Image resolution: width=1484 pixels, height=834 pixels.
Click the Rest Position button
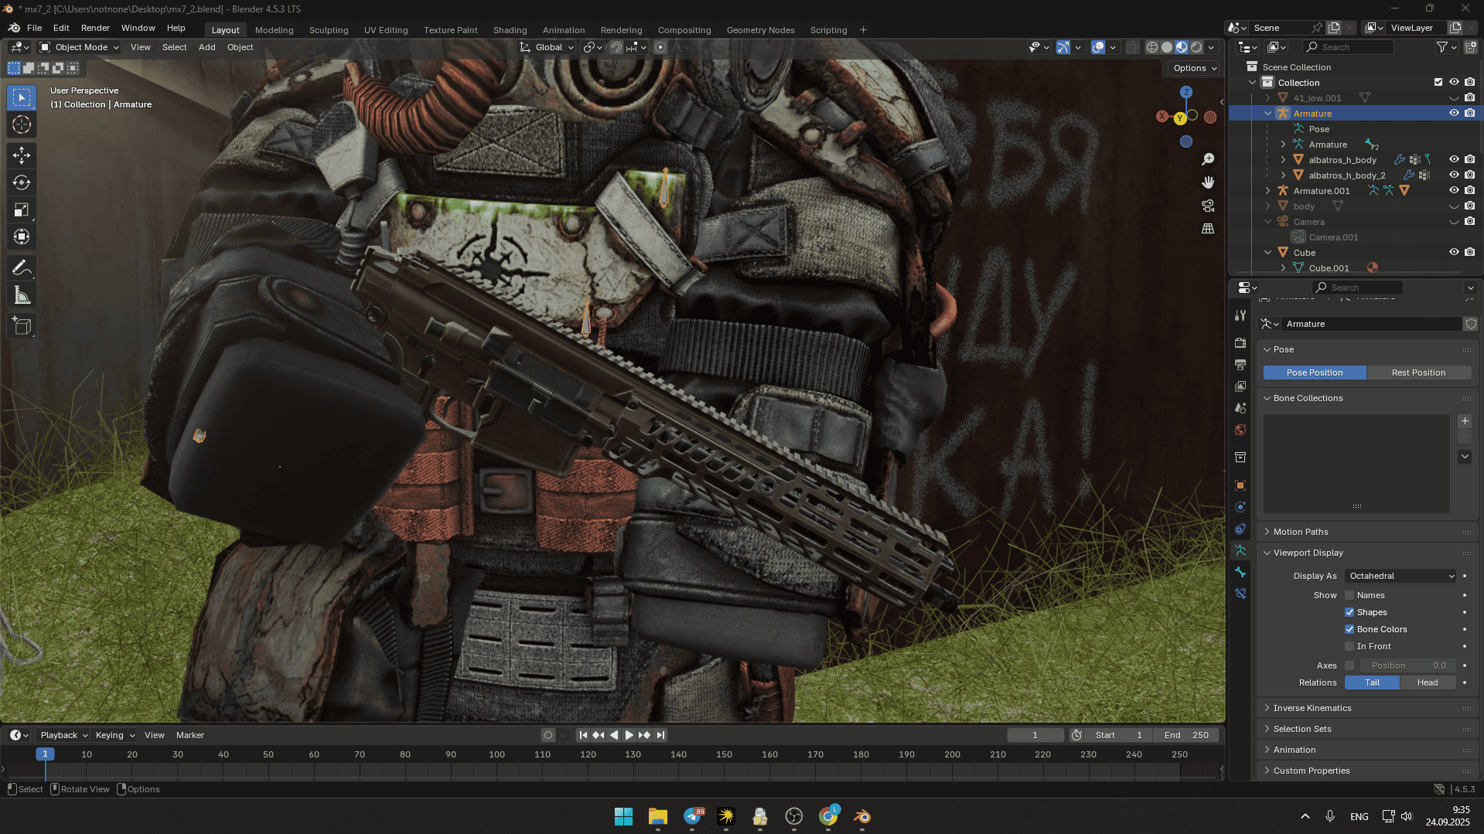[x=1418, y=373]
